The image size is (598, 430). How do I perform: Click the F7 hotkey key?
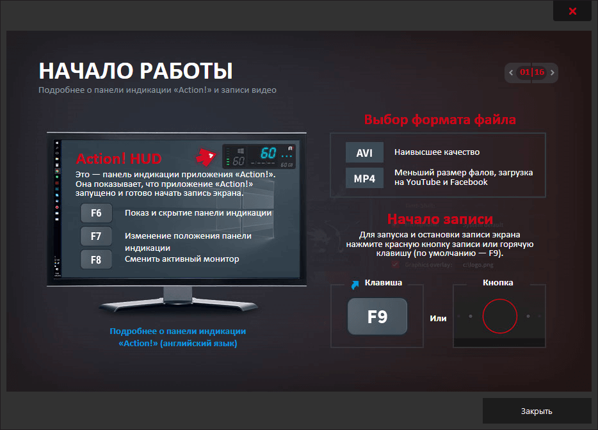tap(96, 236)
